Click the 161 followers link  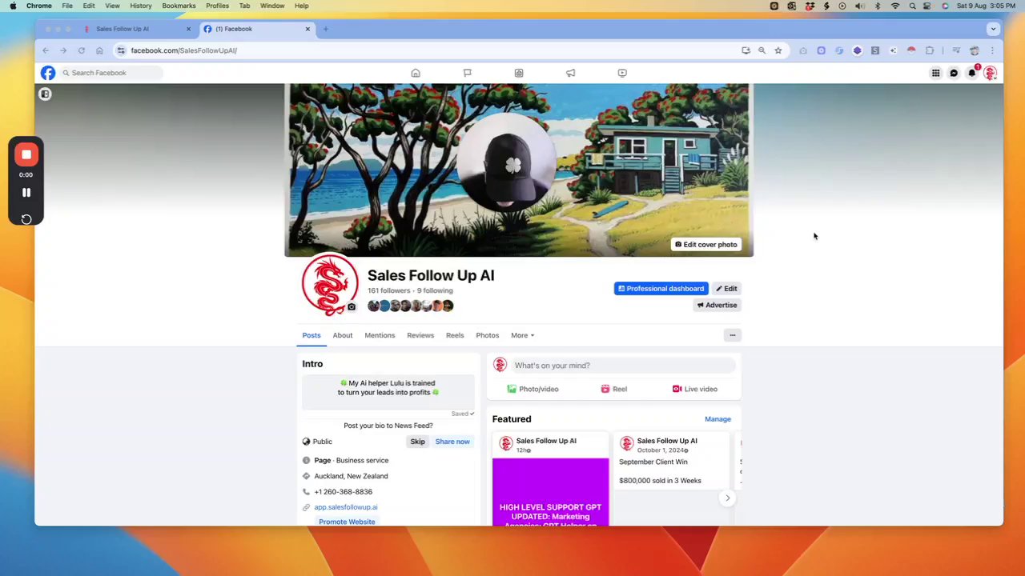click(x=389, y=290)
